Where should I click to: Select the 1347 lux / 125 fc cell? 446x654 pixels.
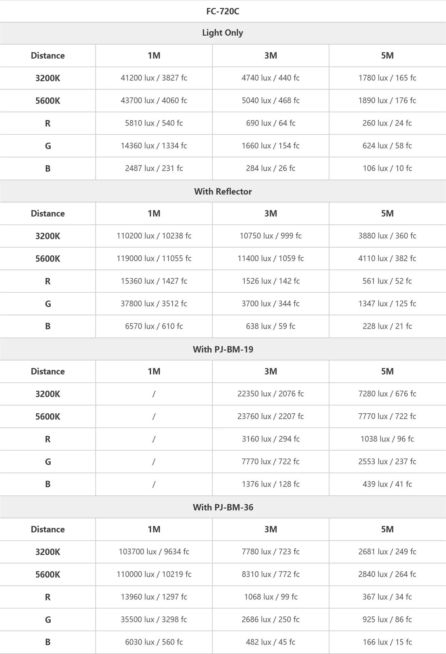387,304
